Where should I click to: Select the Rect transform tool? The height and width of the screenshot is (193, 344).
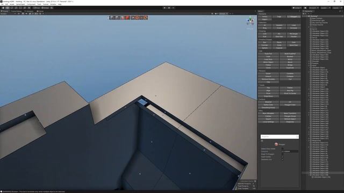pyautogui.click(x=20, y=8)
